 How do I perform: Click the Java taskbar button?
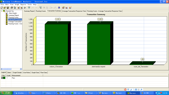pyautogui.click(x=35, y=93)
